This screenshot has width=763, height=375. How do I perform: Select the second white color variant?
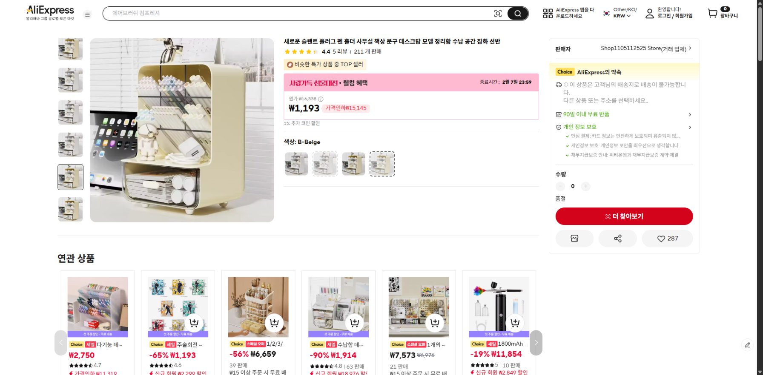click(x=325, y=164)
